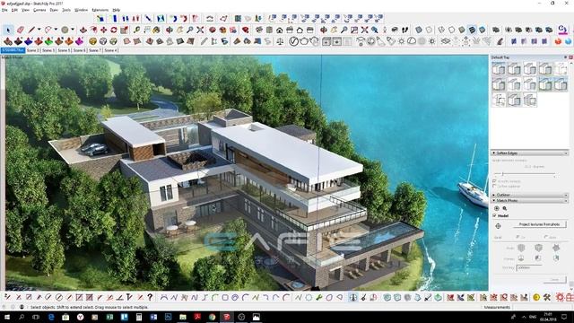Activate the Push/Pull tool
Image resolution: width=574 pixels, height=323 pixels.
tap(83, 30)
